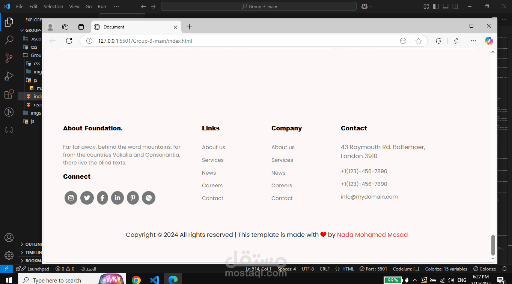The image size is (512, 284).
Task: Close the Document tab
Action: [175, 27]
